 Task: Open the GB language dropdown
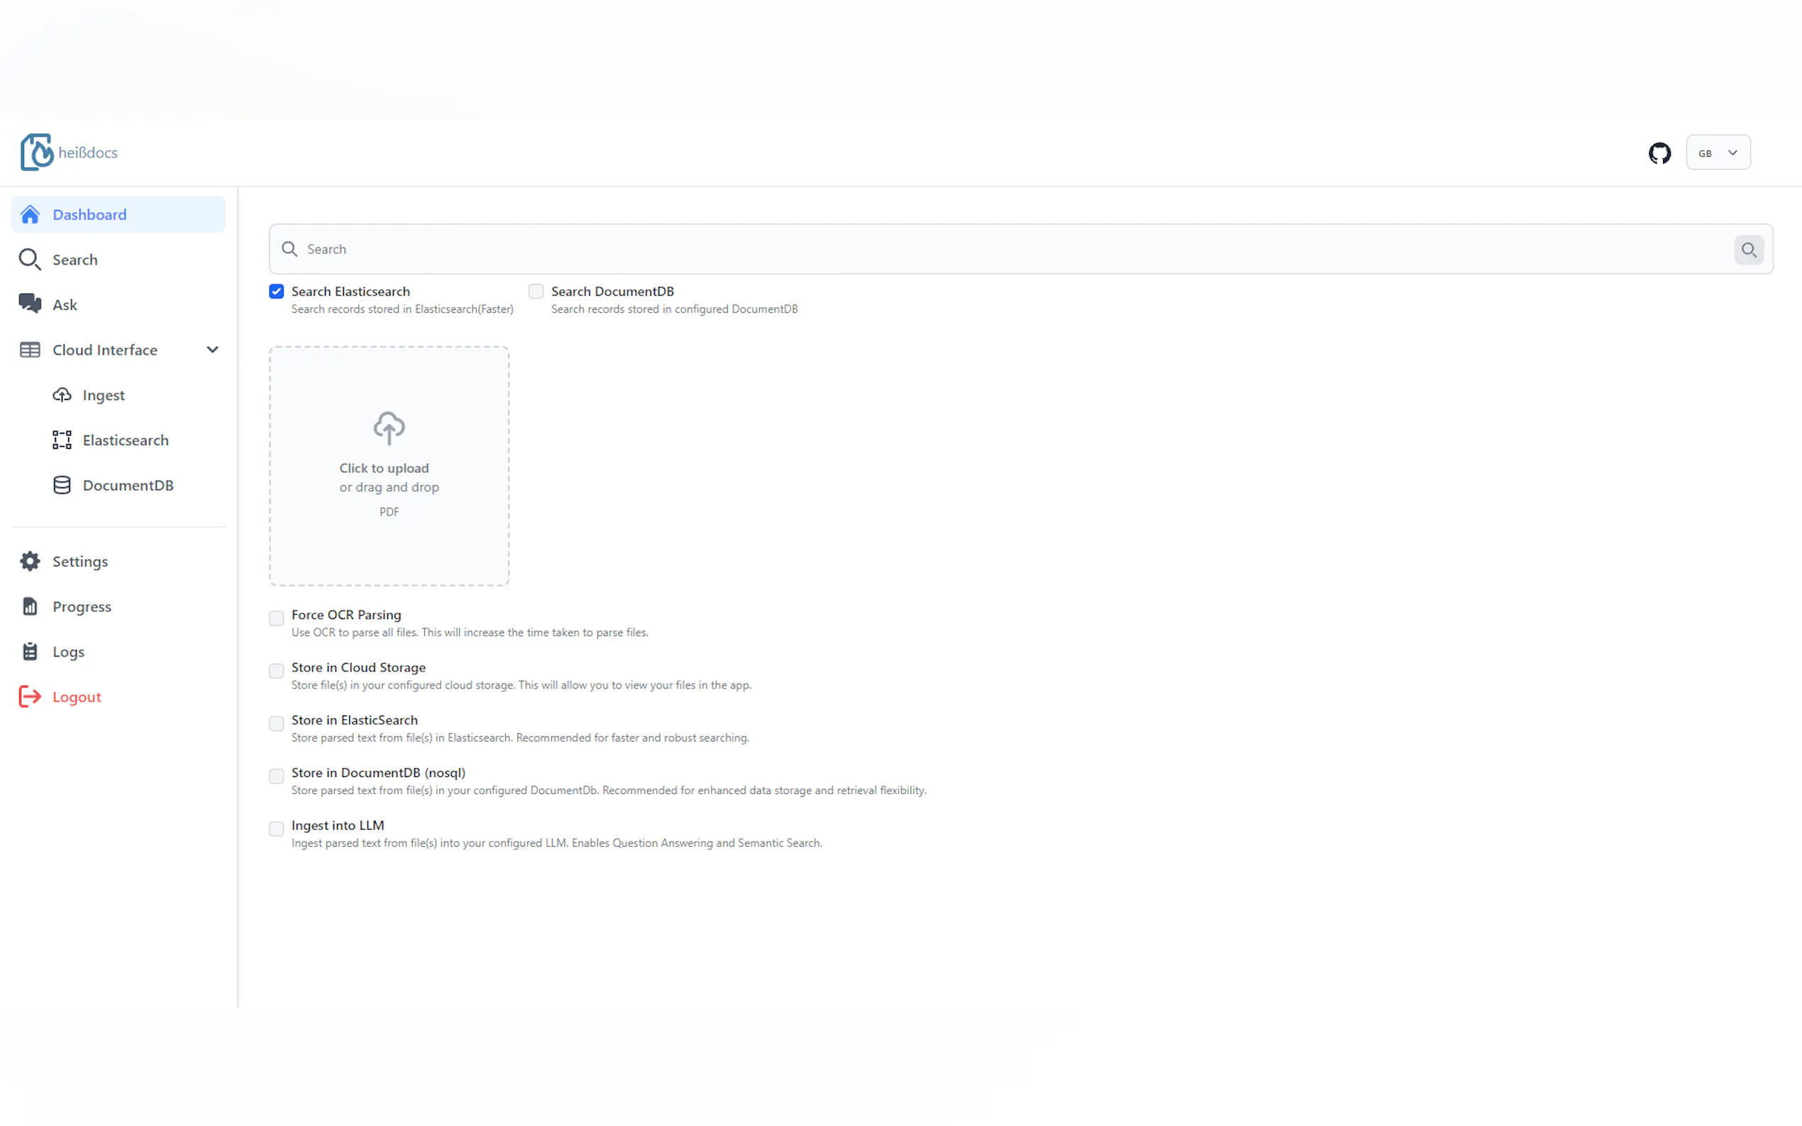tap(1717, 153)
